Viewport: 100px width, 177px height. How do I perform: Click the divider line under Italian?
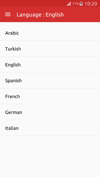pos(50,136)
